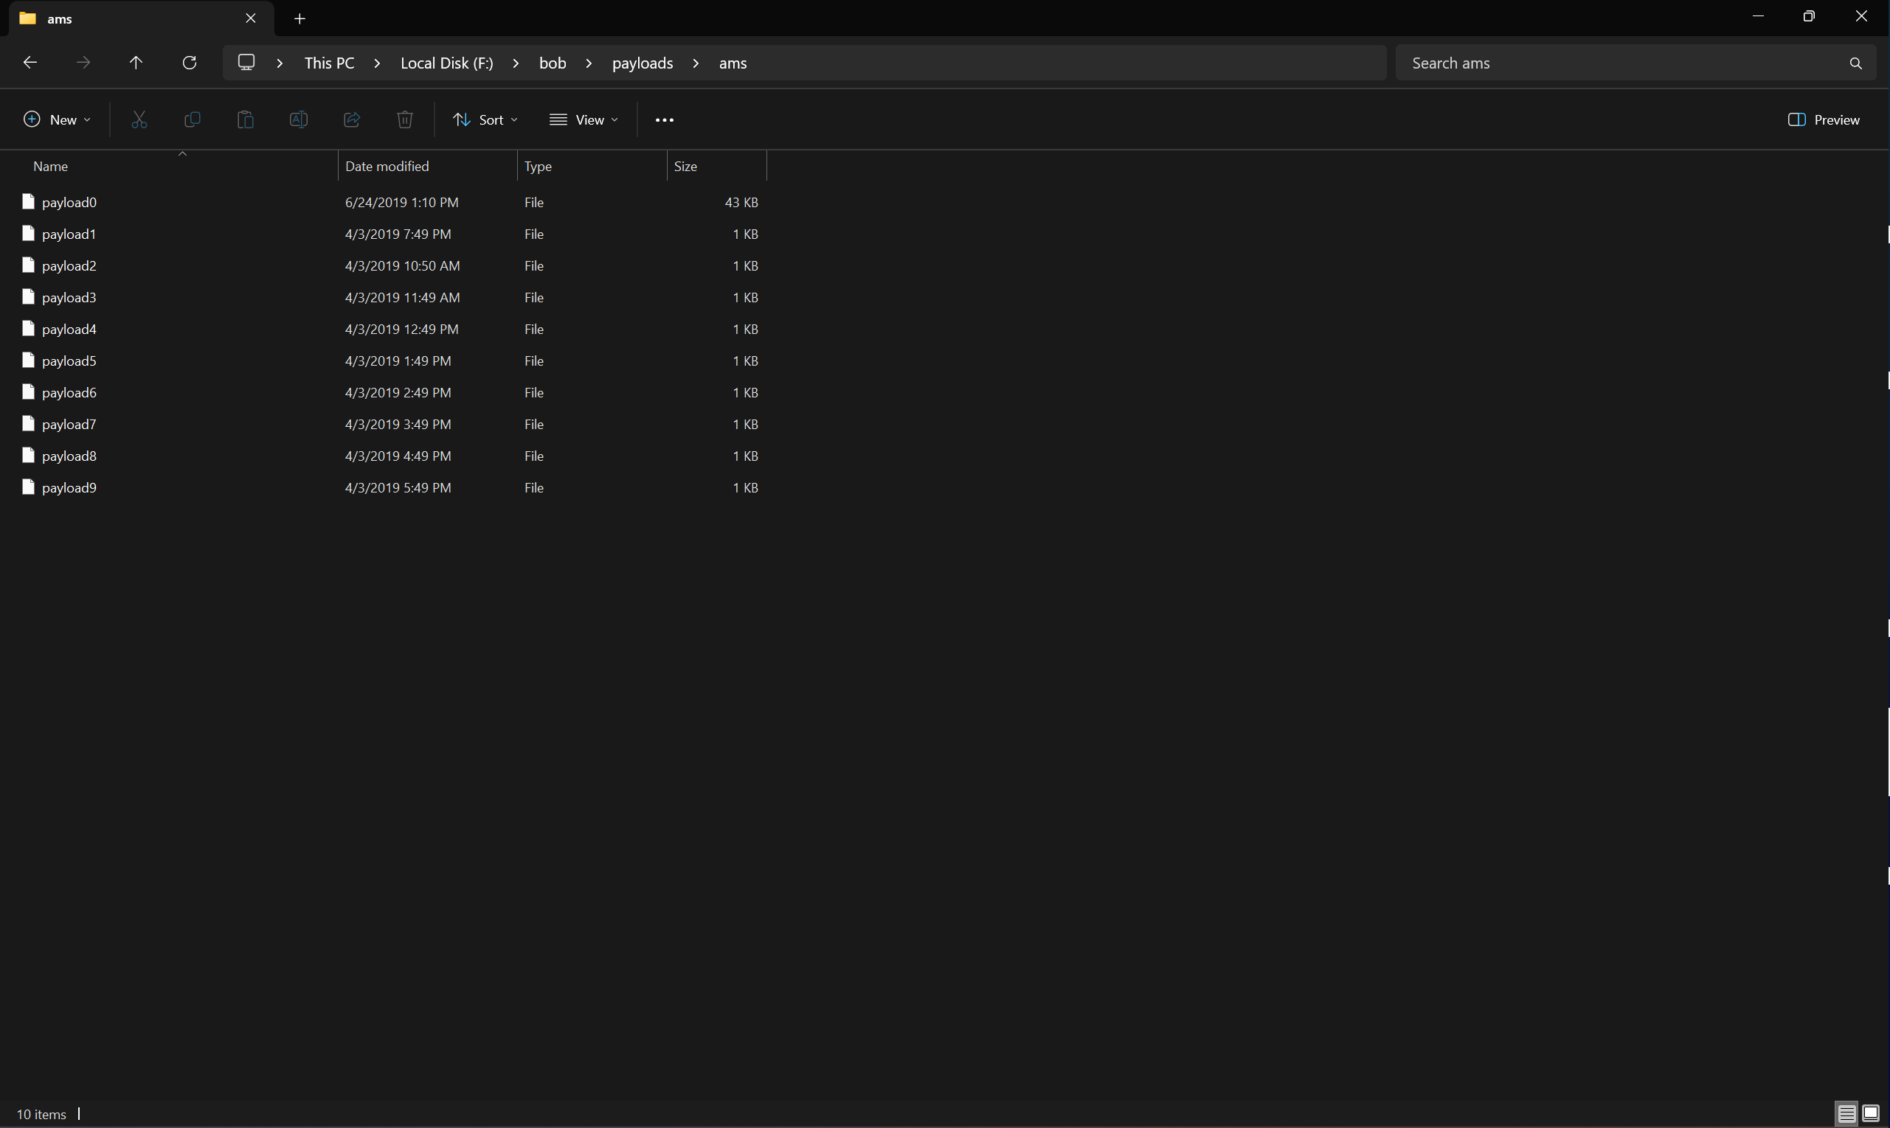1890x1128 pixels.
Task: Click the payloads breadcrumb link
Action: (x=642, y=63)
